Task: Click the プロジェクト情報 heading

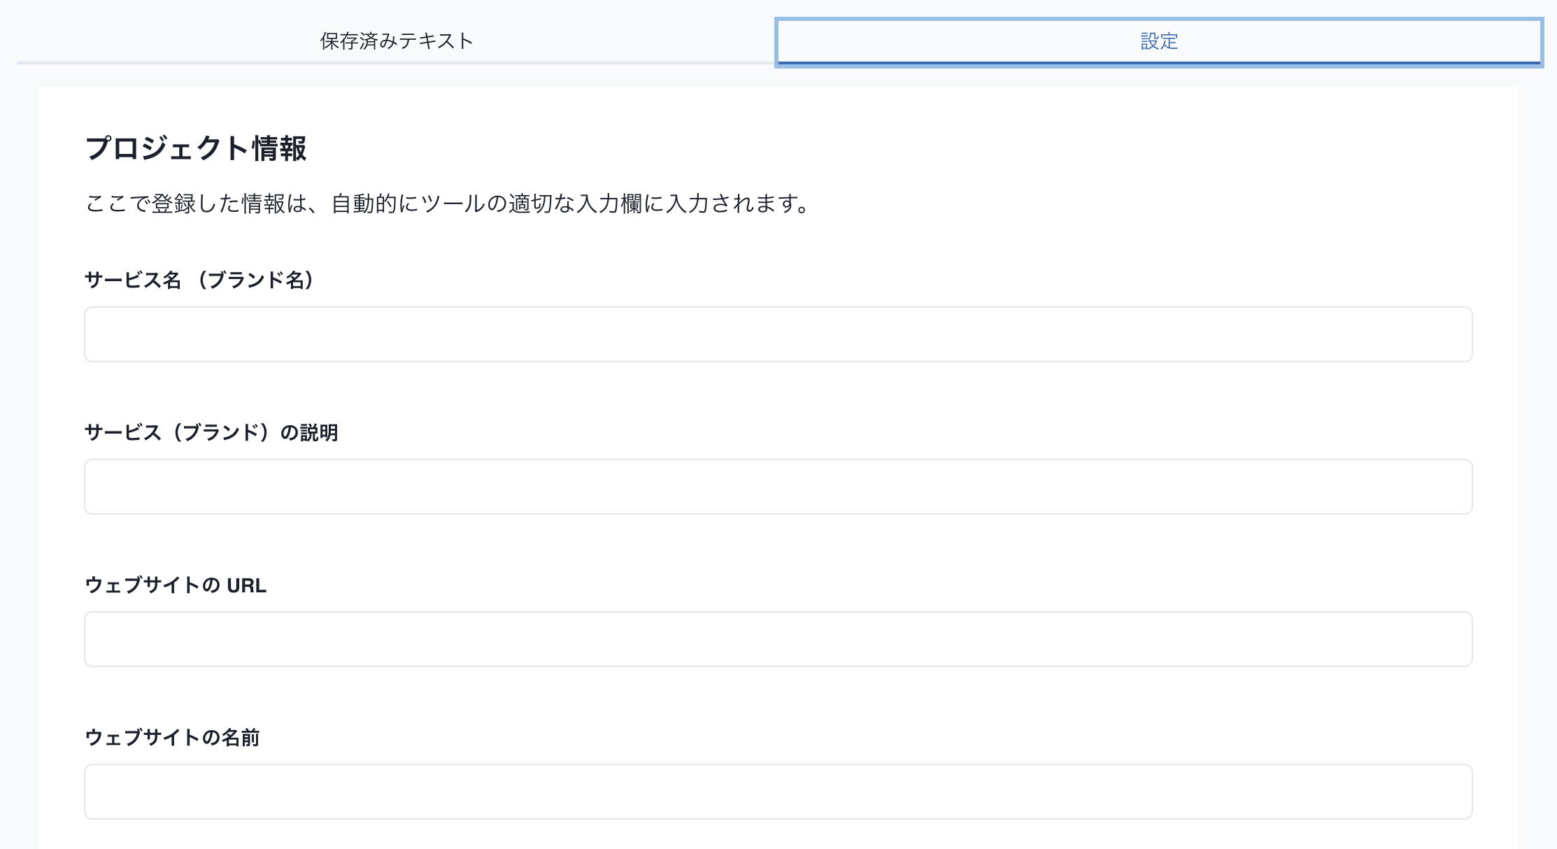Action: click(195, 148)
